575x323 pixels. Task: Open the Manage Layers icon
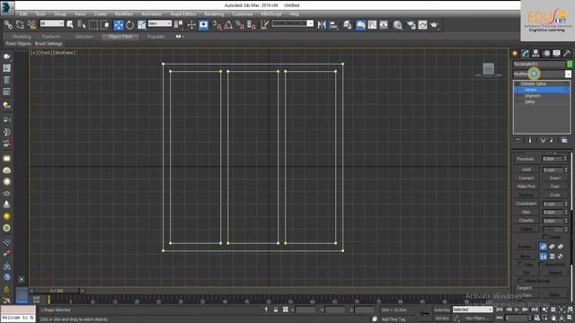click(x=347, y=25)
